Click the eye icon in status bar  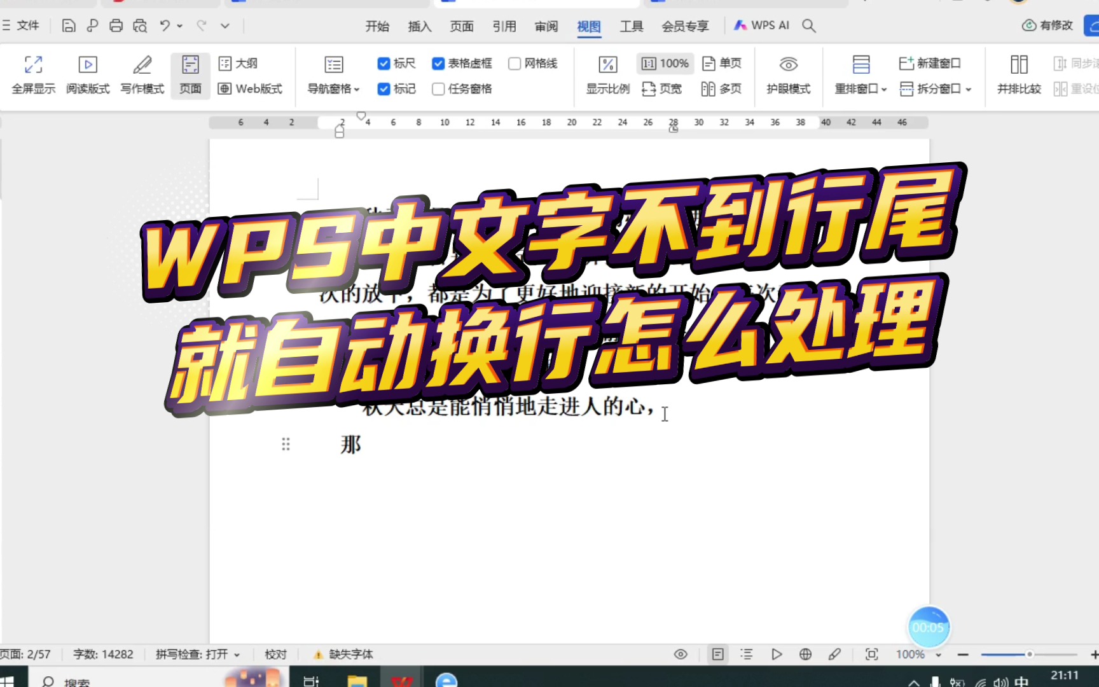click(681, 654)
